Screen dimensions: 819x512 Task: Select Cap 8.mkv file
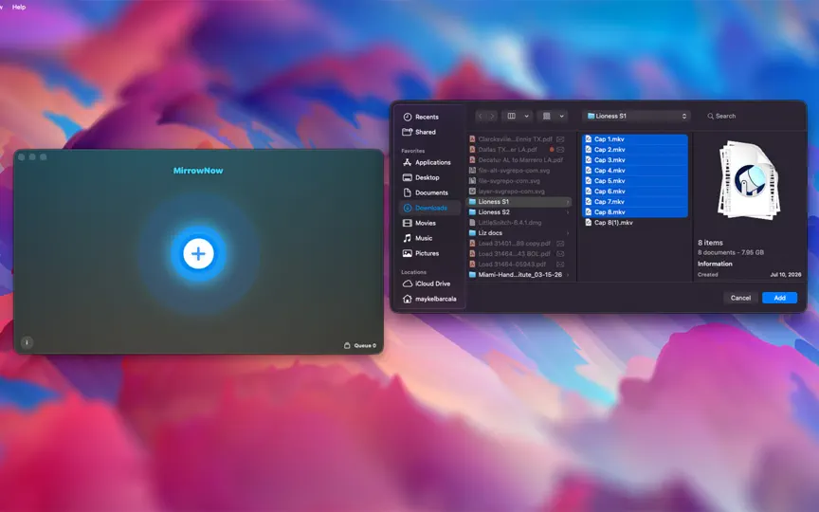point(635,212)
